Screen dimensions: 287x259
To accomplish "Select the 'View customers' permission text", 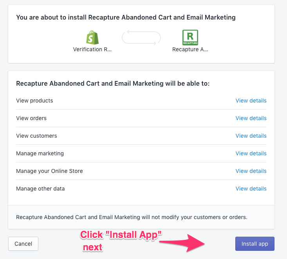I will 36,136.
